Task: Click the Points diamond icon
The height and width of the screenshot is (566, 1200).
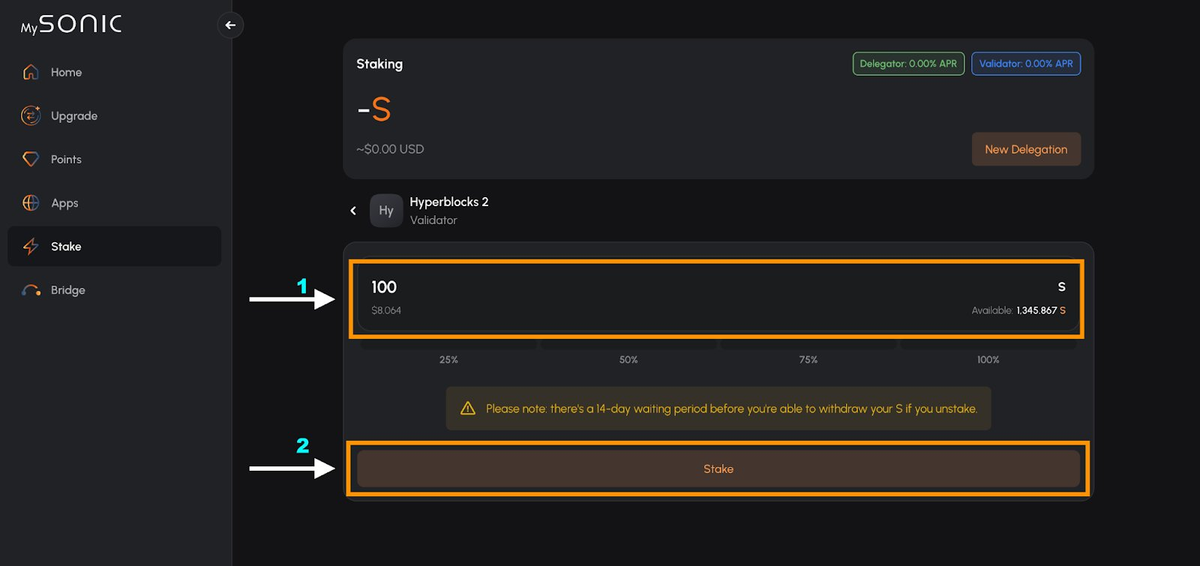Action: (x=31, y=159)
